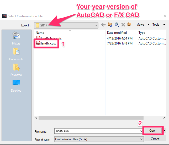Screen dimensions: 169x145
Task: Click the right arrow of horizontal scrollbar
Action: click(x=164, y=118)
